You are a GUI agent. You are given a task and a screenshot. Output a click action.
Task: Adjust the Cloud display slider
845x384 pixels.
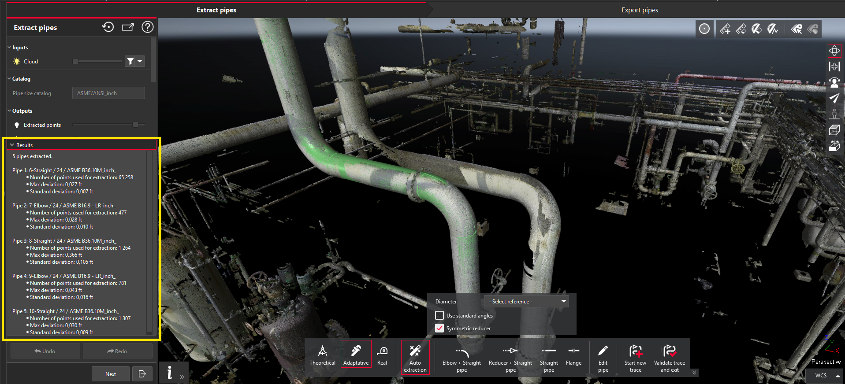tap(75, 62)
